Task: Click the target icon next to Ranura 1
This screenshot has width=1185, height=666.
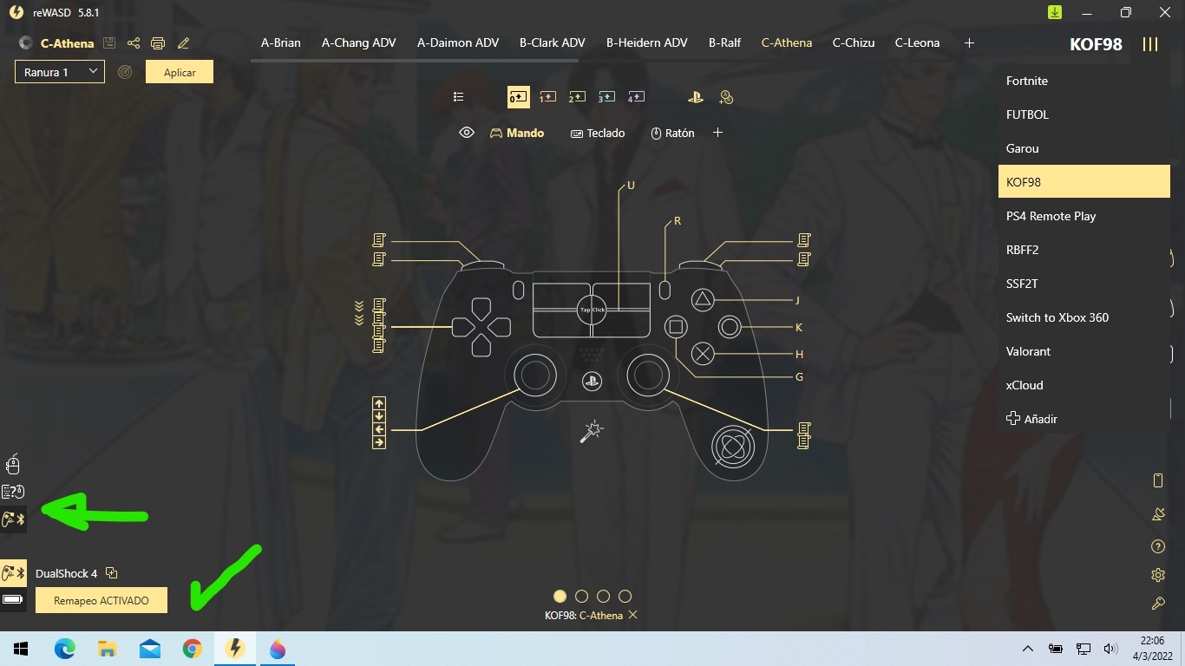Action: (125, 72)
